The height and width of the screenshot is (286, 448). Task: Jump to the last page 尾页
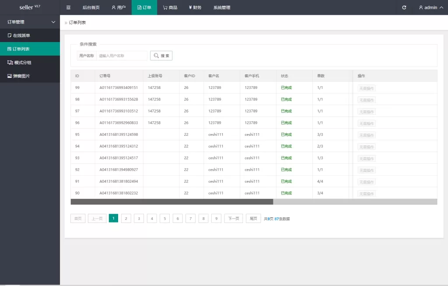[x=253, y=219]
